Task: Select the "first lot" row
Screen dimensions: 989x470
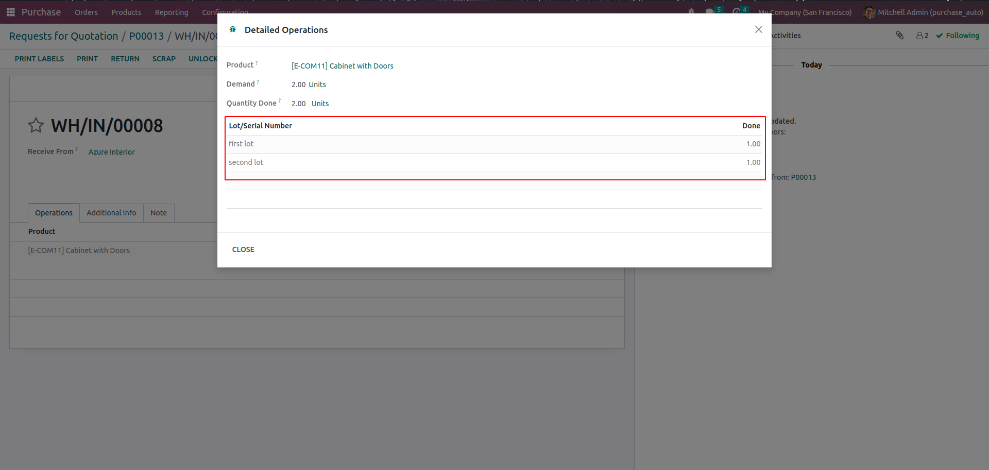Action: pyautogui.click(x=494, y=144)
